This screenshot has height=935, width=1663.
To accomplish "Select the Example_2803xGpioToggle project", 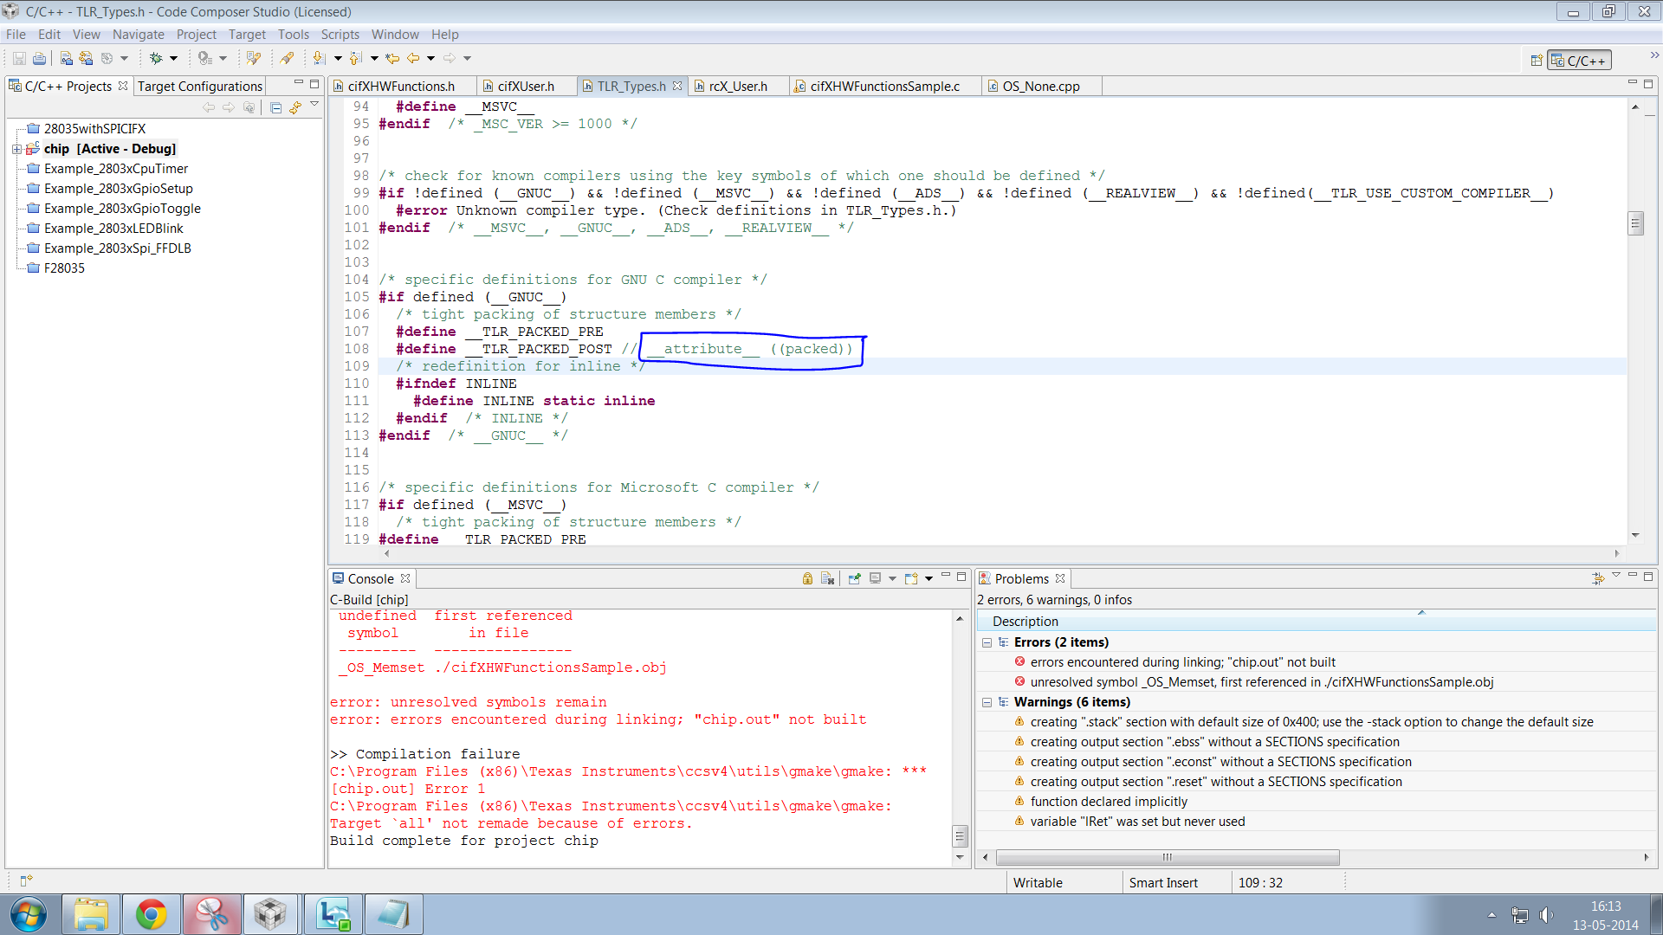I will pyautogui.click(x=122, y=208).
